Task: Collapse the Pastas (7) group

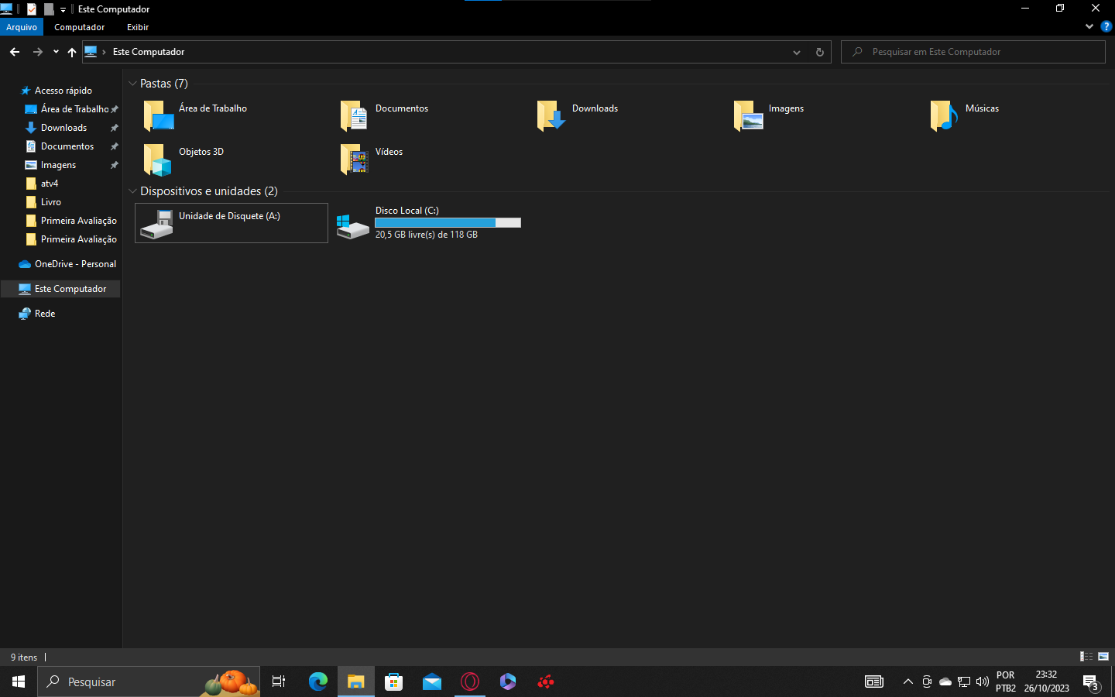Action: pos(132,84)
